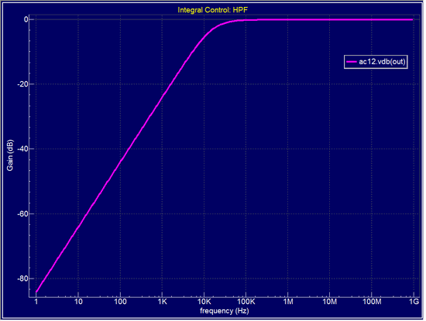Click the 10M frequency tick label
The width and height of the screenshot is (426, 321).
[330, 302]
